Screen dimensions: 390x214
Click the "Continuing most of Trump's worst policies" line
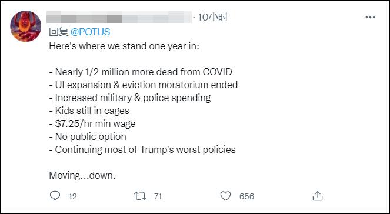(142, 150)
